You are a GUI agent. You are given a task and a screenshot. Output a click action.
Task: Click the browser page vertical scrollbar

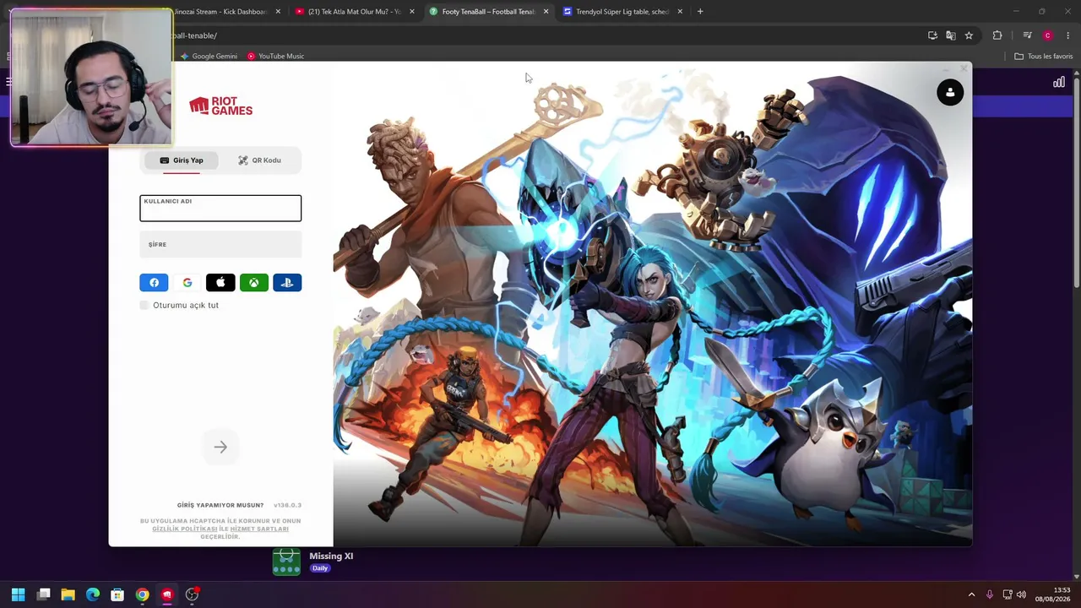pyautogui.click(x=1076, y=182)
